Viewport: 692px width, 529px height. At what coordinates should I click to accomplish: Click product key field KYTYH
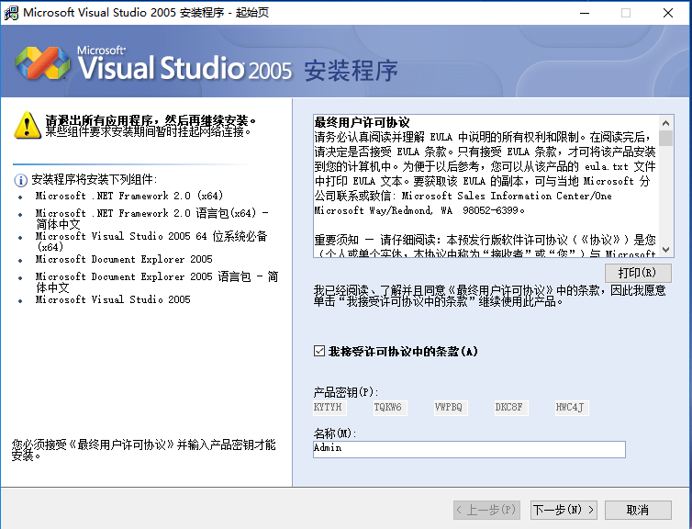pyautogui.click(x=329, y=408)
